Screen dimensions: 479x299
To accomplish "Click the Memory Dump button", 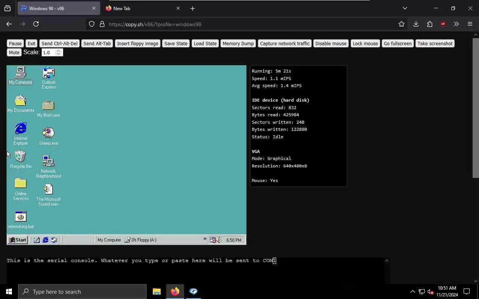I will [x=238, y=43].
